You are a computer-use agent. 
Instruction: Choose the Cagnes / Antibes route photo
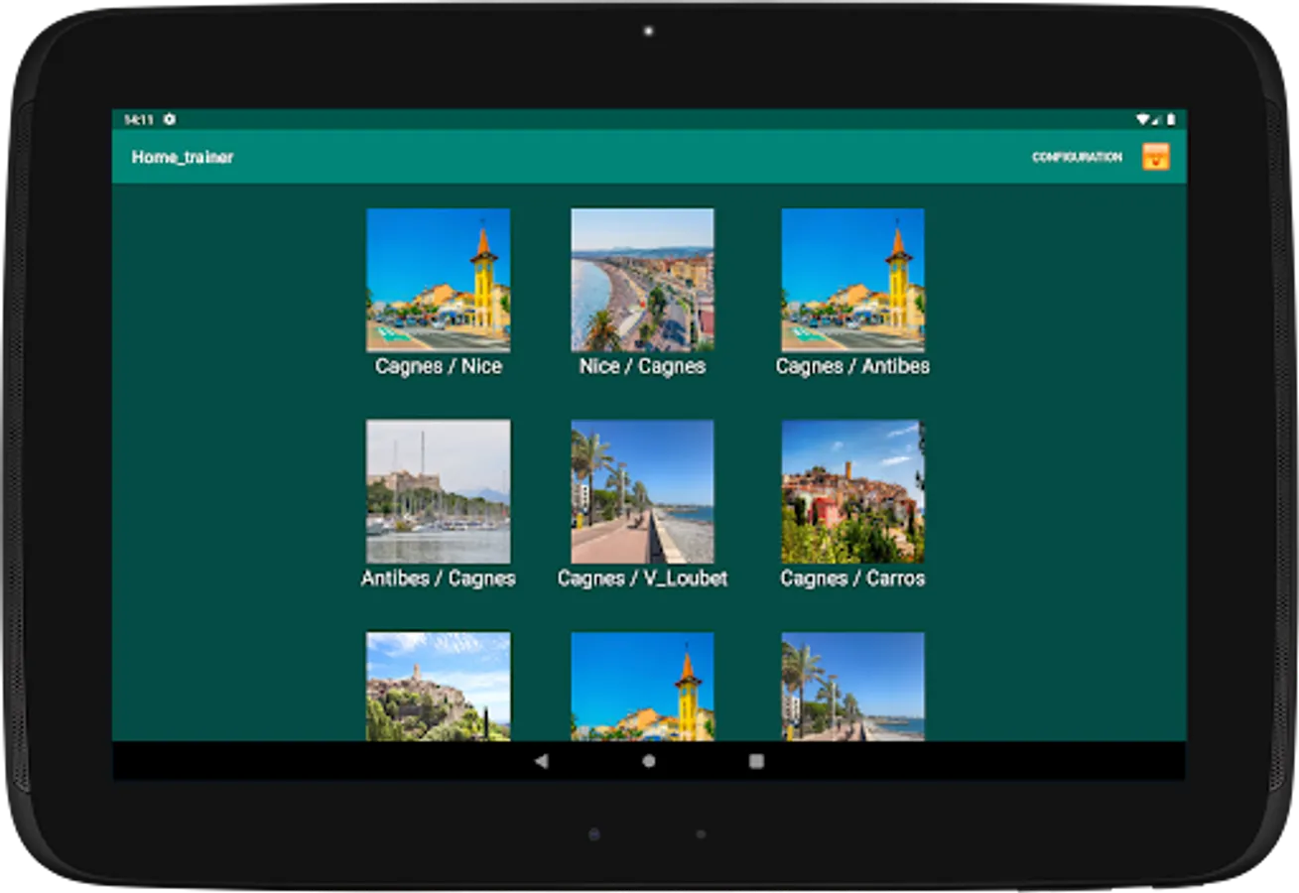tap(852, 280)
